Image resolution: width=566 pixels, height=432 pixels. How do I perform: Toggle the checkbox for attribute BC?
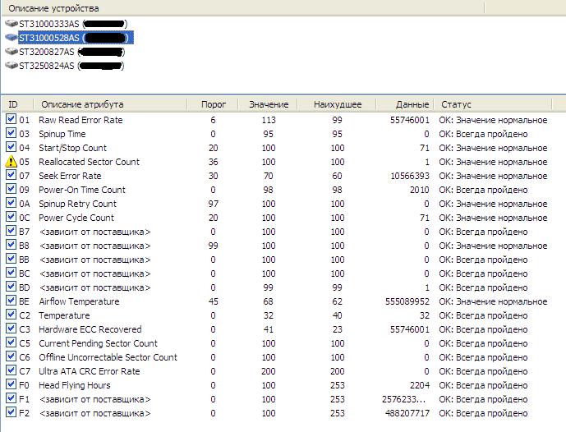(11, 273)
